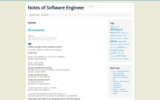The height and width of the screenshot is (100, 160).
Task: Open the Spring tag
Action: click(x=112, y=59)
